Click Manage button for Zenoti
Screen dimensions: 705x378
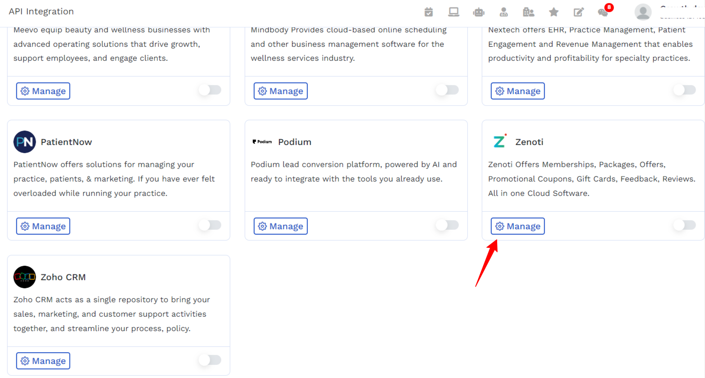click(517, 226)
